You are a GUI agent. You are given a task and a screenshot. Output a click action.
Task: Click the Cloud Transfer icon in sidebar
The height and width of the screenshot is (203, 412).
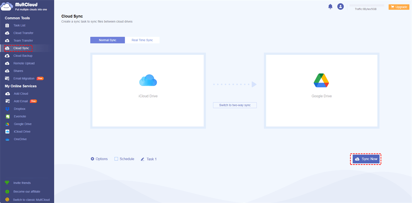coord(7,33)
